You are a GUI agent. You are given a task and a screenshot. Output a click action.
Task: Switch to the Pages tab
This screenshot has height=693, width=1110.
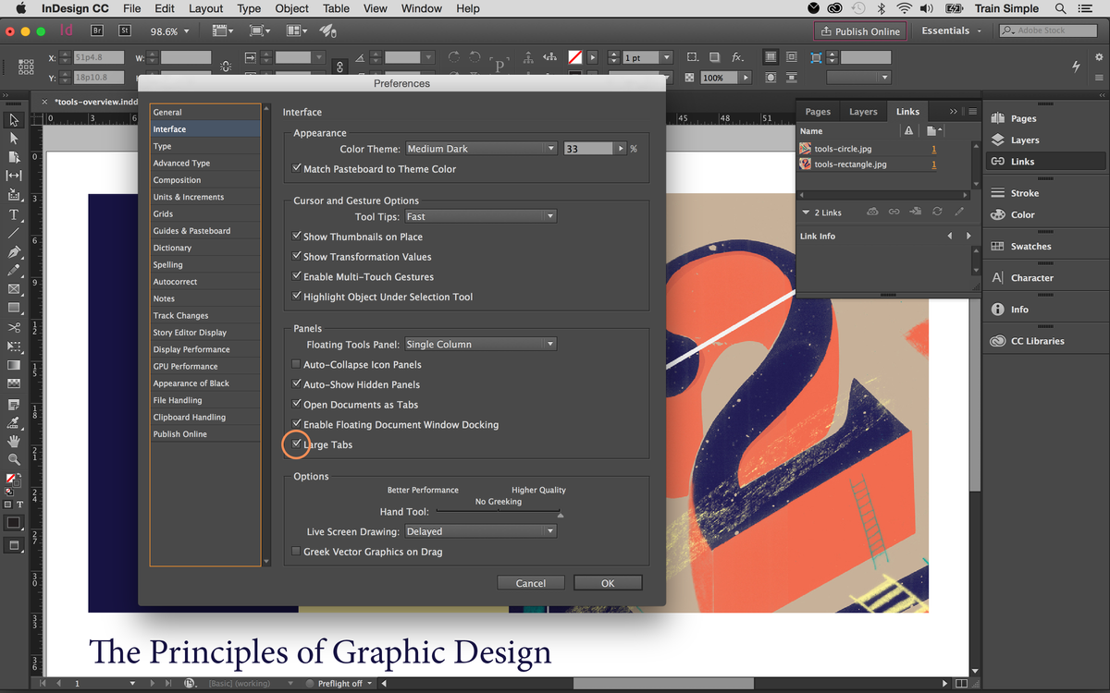point(818,111)
